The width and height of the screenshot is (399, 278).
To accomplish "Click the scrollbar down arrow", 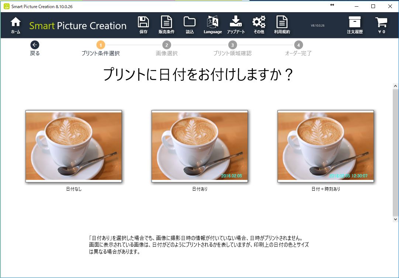I will click(395, 219).
